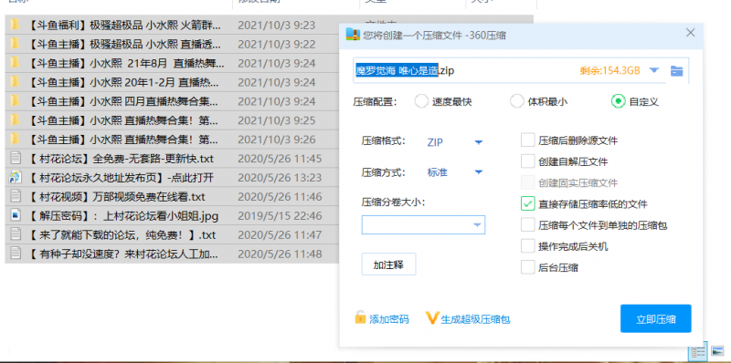Open the browse-folder icon beside the archive name
Image resolution: width=731 pixels, height=363 pixels.
pos(676,71)
